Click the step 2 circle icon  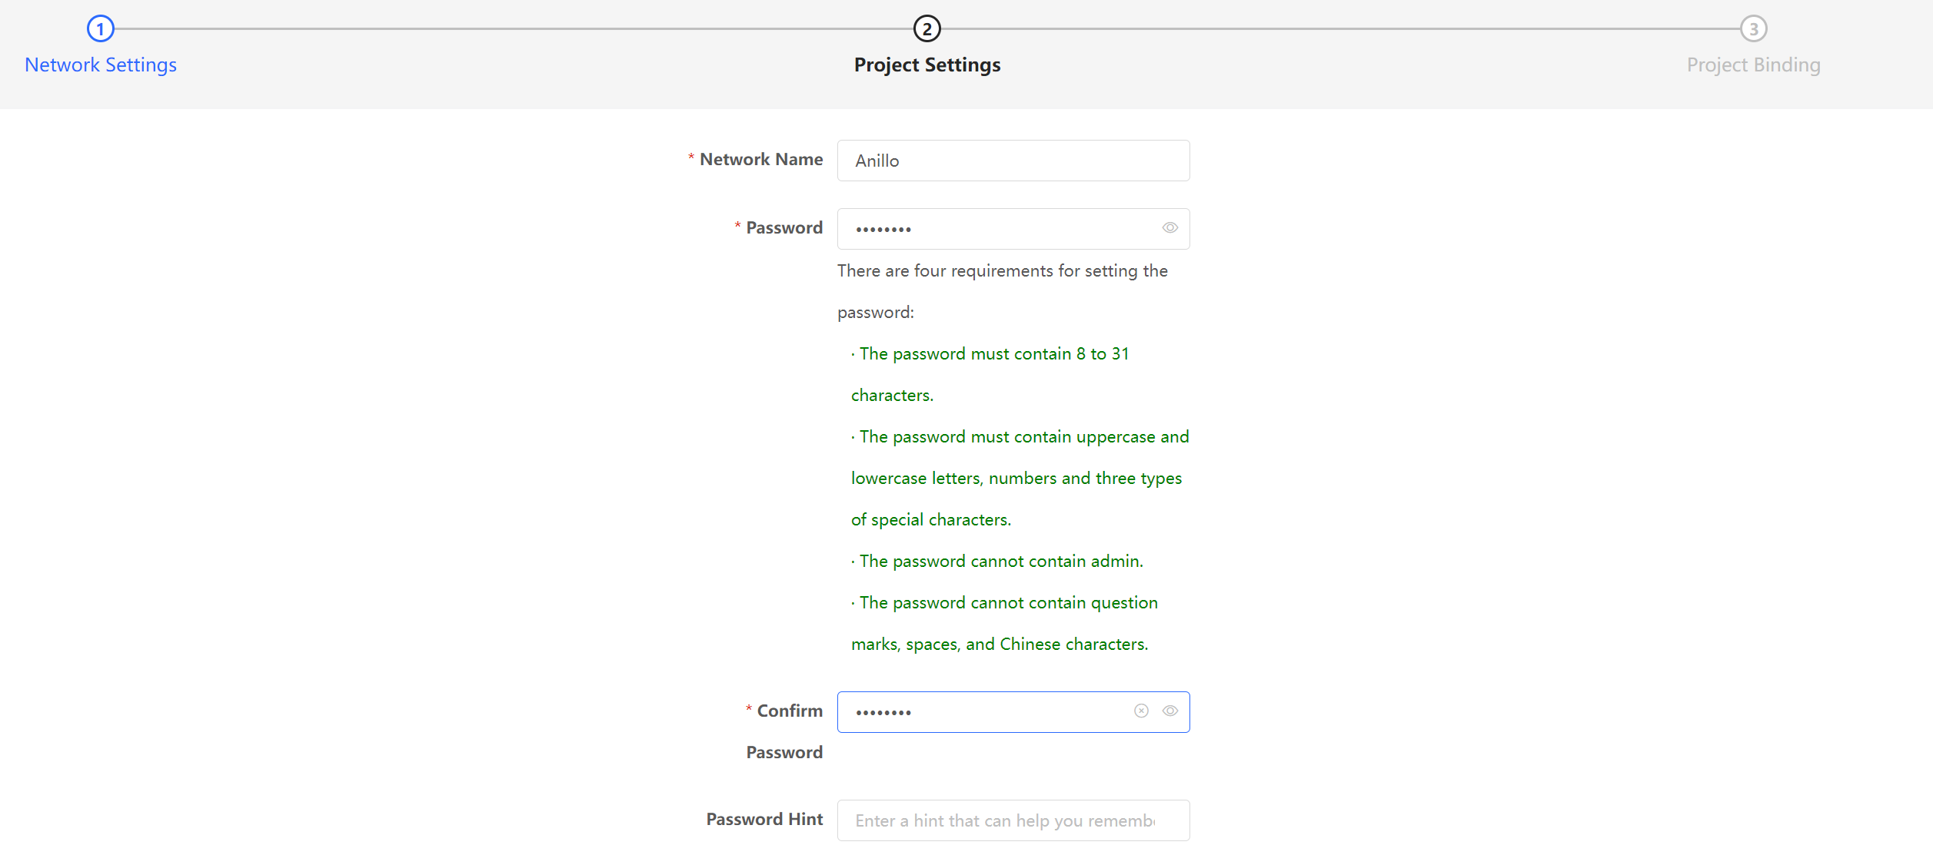tap(927, 29)
